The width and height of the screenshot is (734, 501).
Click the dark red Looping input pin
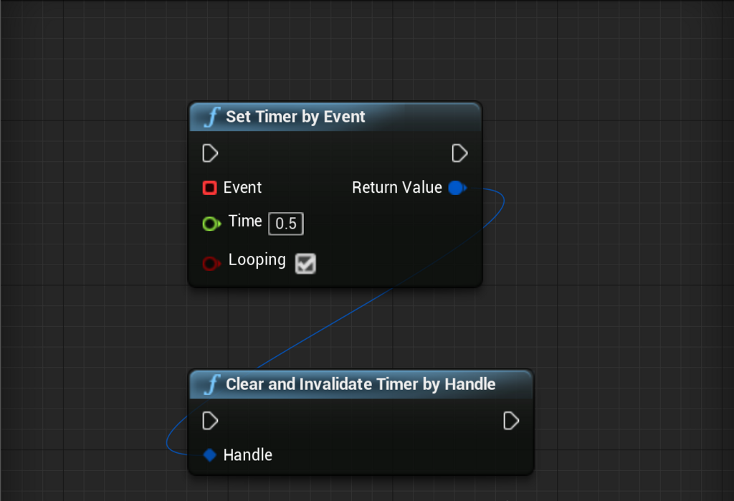pyautogui.click(x=210, y=263)
